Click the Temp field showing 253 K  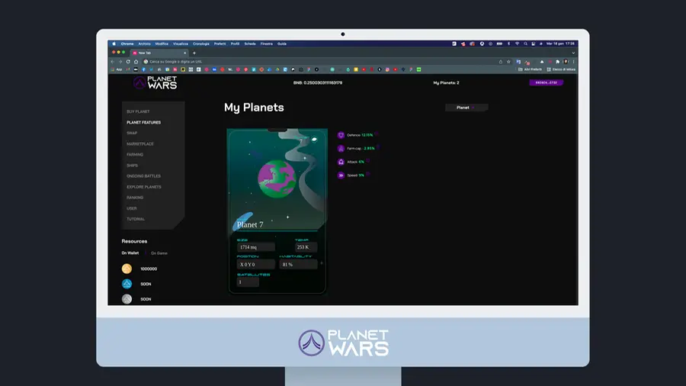[306, 247]
